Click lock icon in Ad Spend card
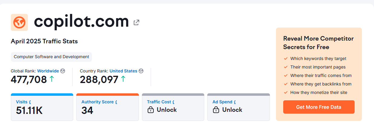 point(216,110)
